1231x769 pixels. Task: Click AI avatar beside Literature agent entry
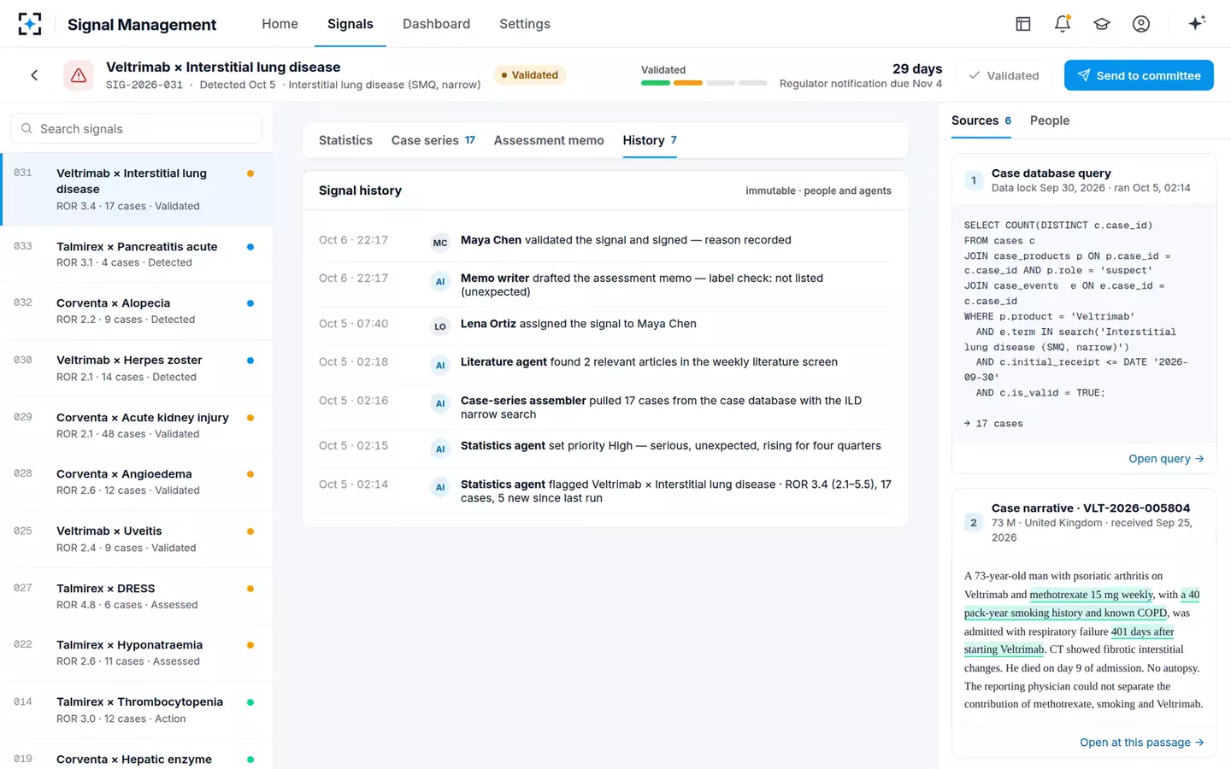[x=440, y=365]
